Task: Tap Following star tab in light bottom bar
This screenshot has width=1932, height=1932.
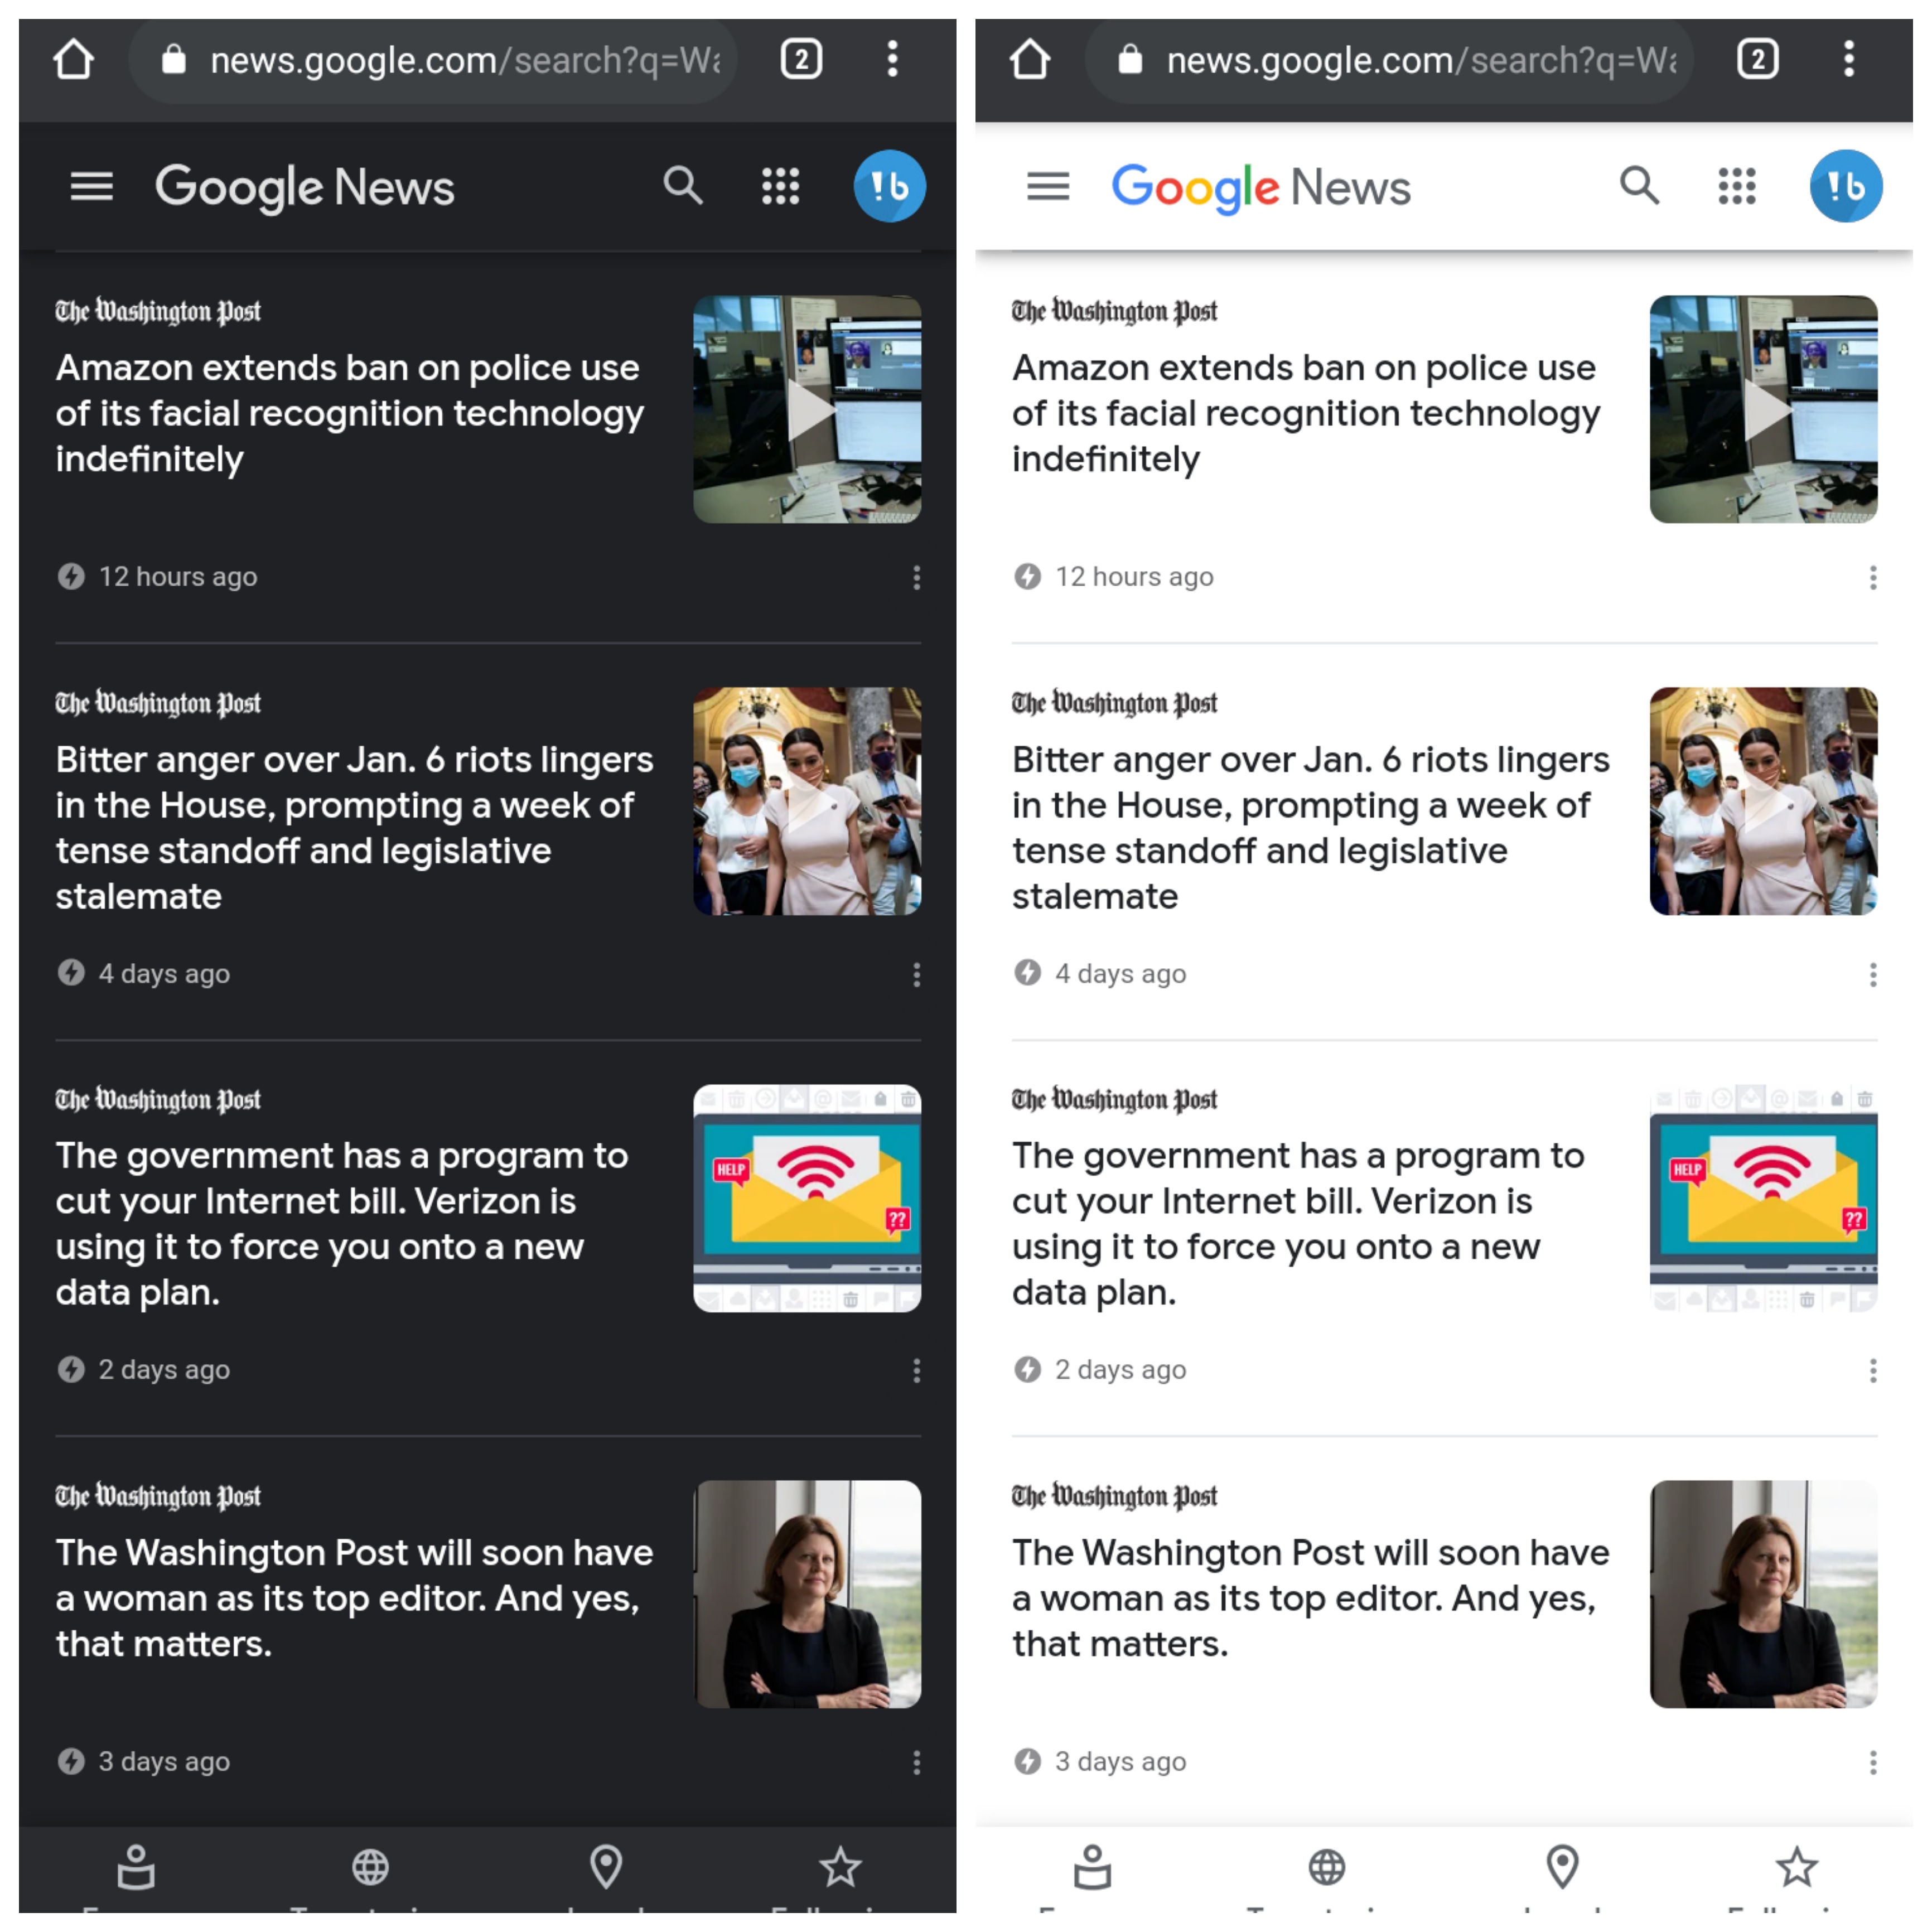Action: (x=1797, y=1867)
